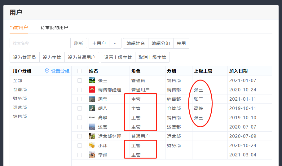Expand the dropdown arrow beside 十用户
The height and width of the screenshot is (166, 282).
pos(115,43)
